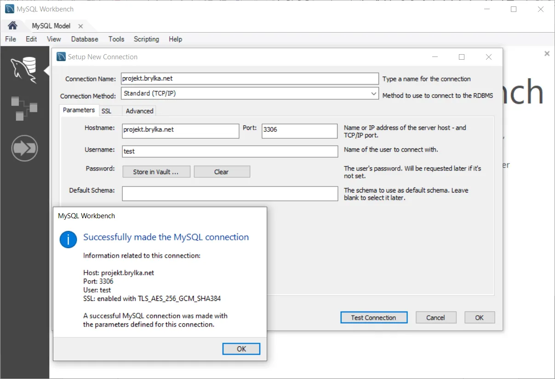Click the 'Host: projekt.brylka.net' line

pos(119,272)
